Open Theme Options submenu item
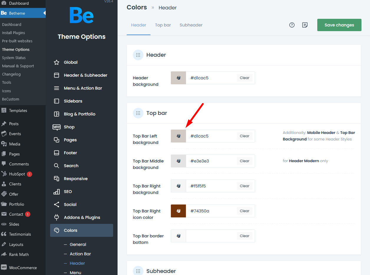 coord(16,49)
